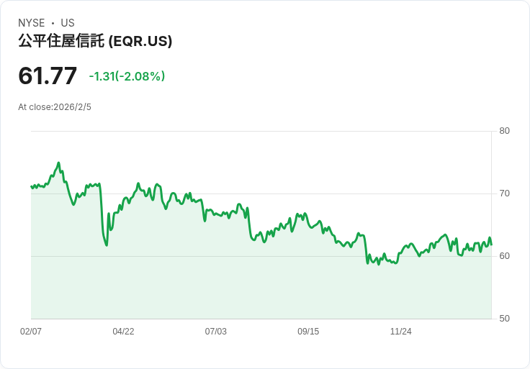Click the shaded area under the chart line
This screenshot has height=369, width=530.
click(x=259, y=288)
